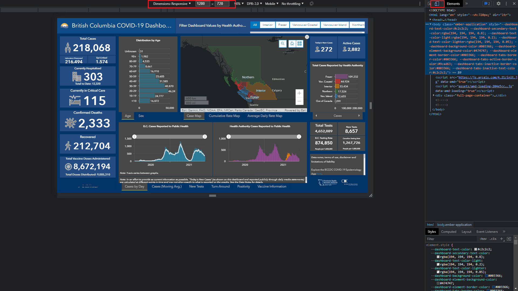Open DevTools settings gear

pos(499,4)
